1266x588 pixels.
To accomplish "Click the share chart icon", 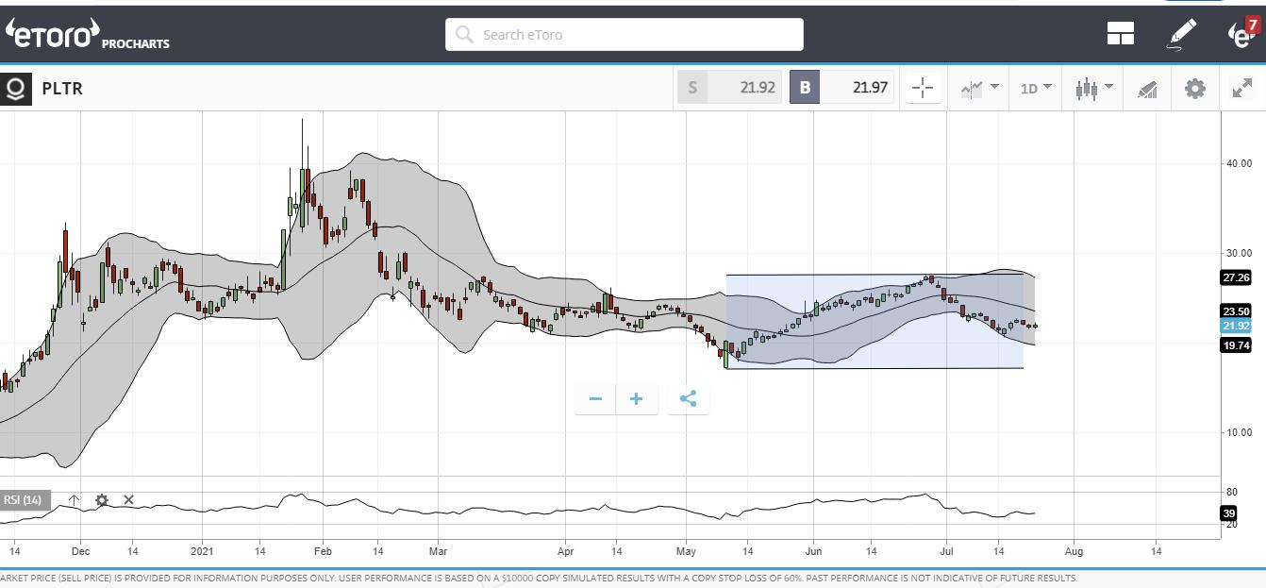I will pos(688,399).
